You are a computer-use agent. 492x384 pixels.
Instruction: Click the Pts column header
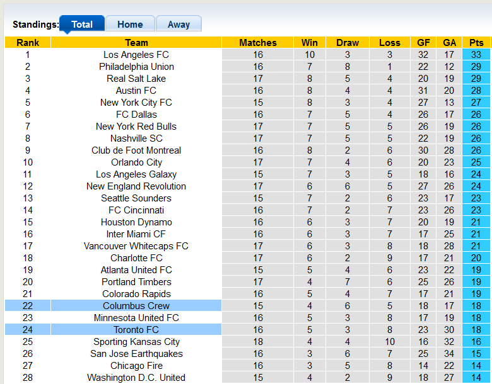[x=476, y=43]
